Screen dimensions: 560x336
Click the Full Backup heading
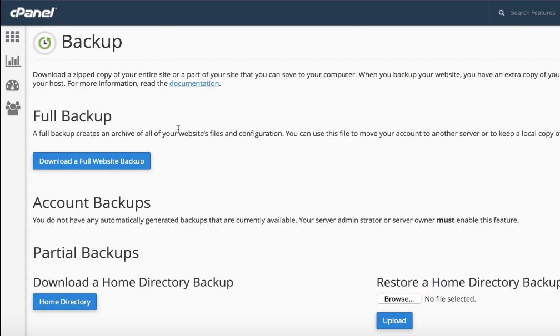click(x=72, y=116)
